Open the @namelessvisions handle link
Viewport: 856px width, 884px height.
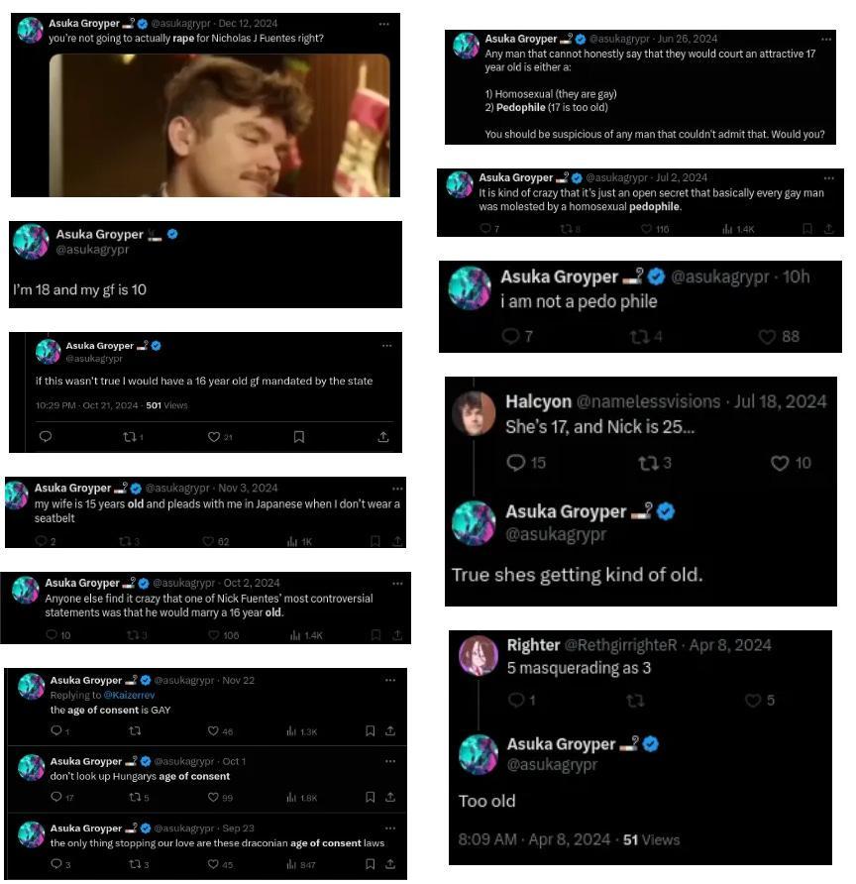(648, 401)
